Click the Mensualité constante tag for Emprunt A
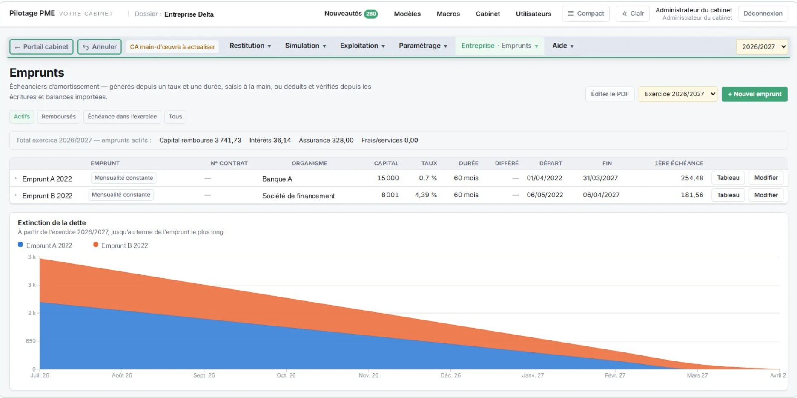This screenshot has width=797, height=398. [123, 178]
